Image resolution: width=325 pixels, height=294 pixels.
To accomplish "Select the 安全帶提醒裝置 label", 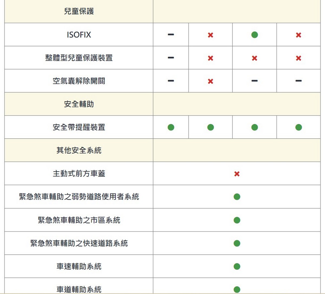I will click(x=79, y=127).
